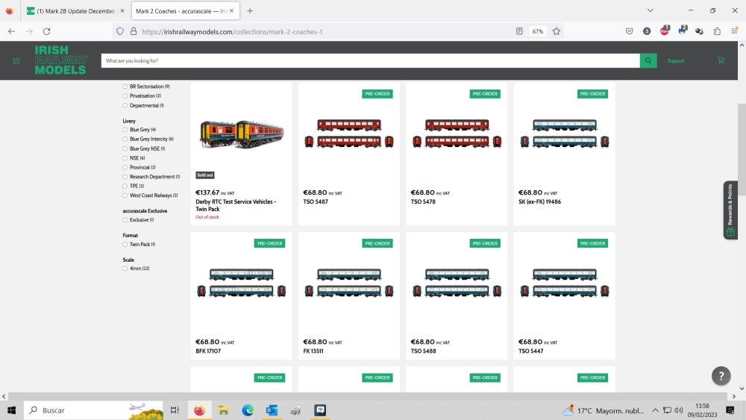
Task: Focus the 'What are you looking for?' search box
Action: 370,61
